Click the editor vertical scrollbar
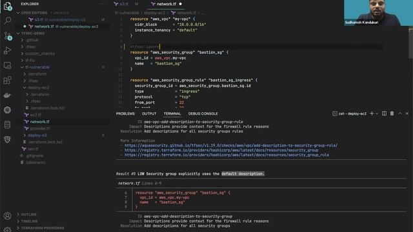Screen dimensions: 413x232 410,43
